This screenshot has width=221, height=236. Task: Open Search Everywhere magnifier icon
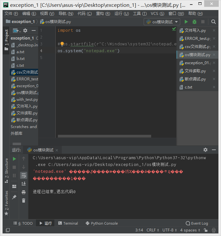(213, 22)
